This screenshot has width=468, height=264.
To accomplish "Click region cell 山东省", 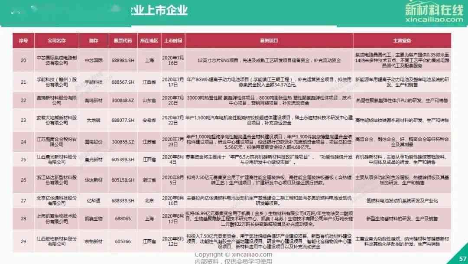I will pos(149,101).
